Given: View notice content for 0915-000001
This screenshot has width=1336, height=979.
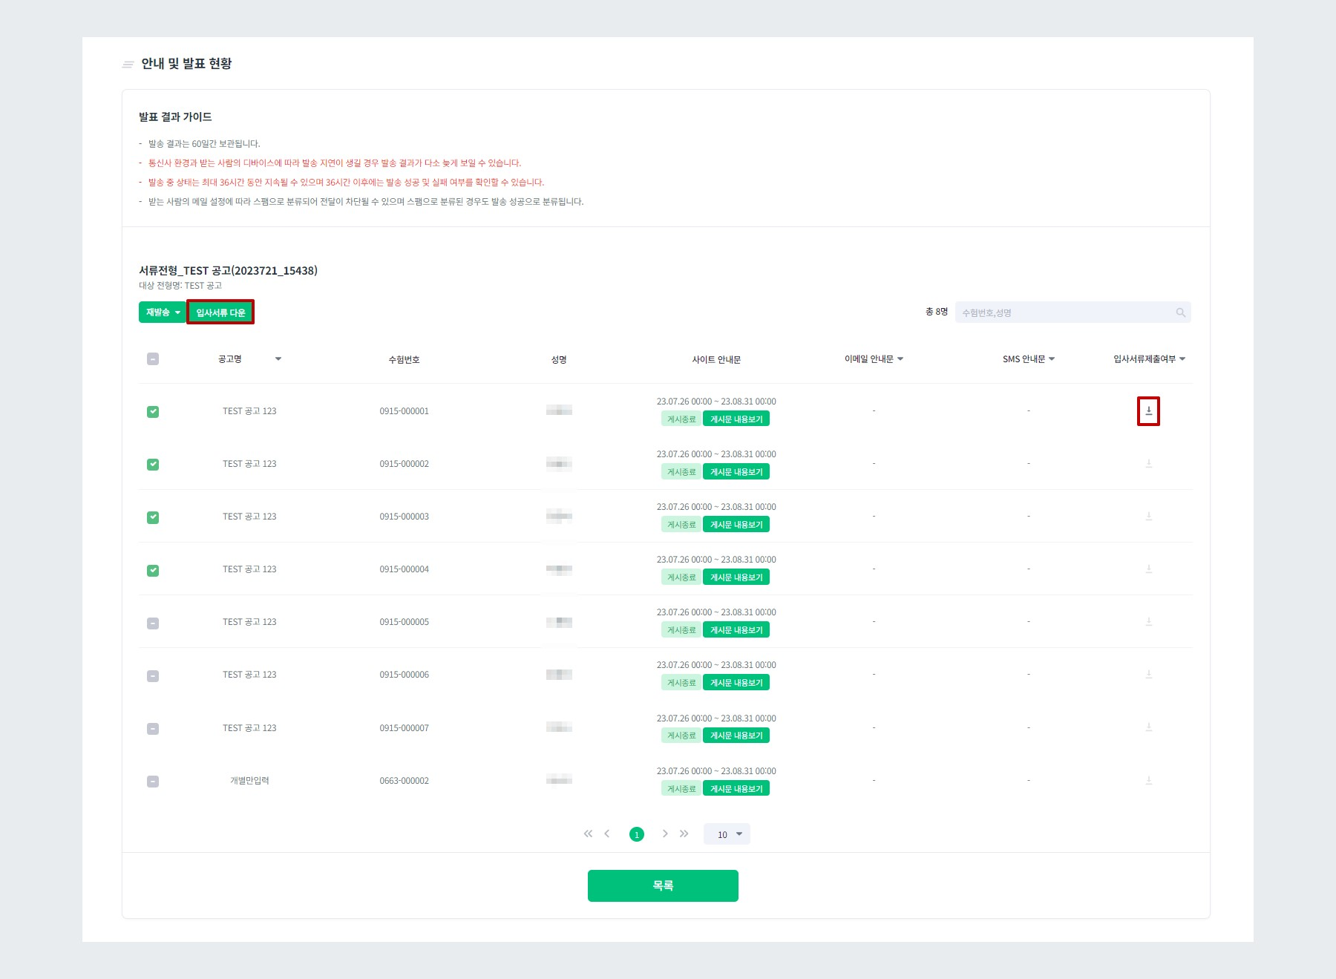Looking at the screenshot, I should pyautogui.click(x=736, y=419).
